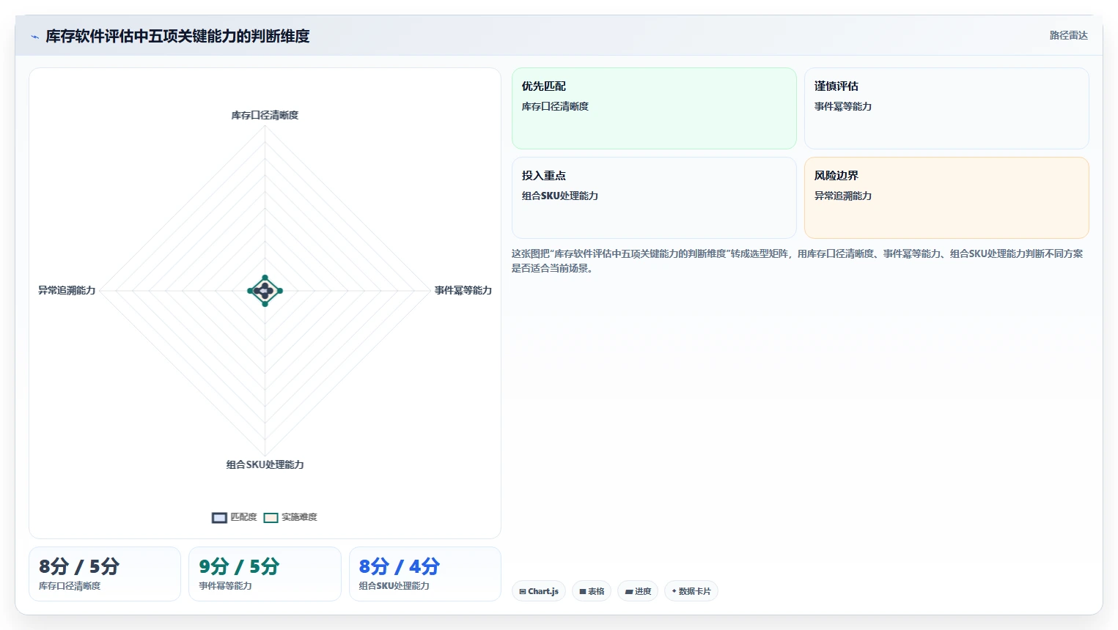Viewport: 1118px width, 630px height.
Task: Click 组合SKU处理能力 text in 投入重点 card
Action: coord(560,196)
